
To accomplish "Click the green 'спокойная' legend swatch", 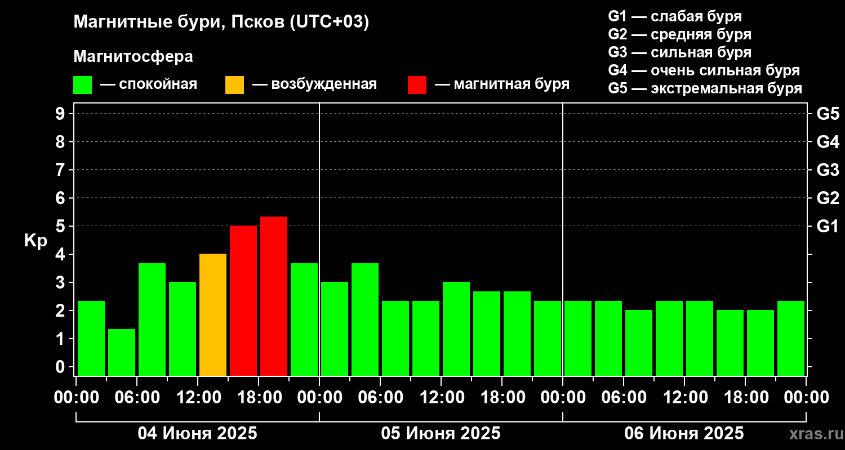I will tap(83, 85).
